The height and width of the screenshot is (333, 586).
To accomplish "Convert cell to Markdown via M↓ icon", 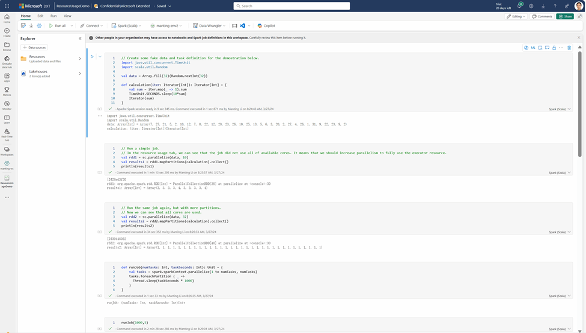I will tap(533, 48).
